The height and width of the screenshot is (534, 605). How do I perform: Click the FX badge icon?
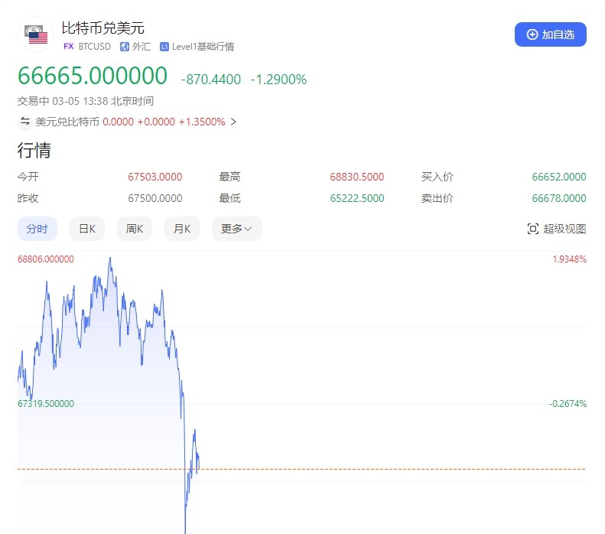pyautogui.click(x=68, y=47)
